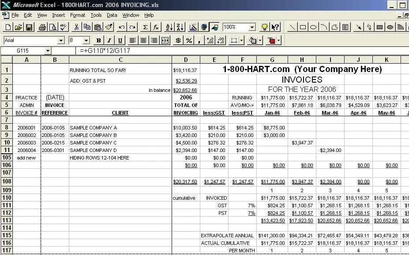
Task: Save the workbook with the floppy disk icon
Action: [29, 27]
